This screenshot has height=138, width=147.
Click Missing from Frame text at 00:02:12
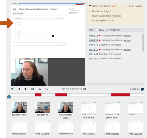112,36
